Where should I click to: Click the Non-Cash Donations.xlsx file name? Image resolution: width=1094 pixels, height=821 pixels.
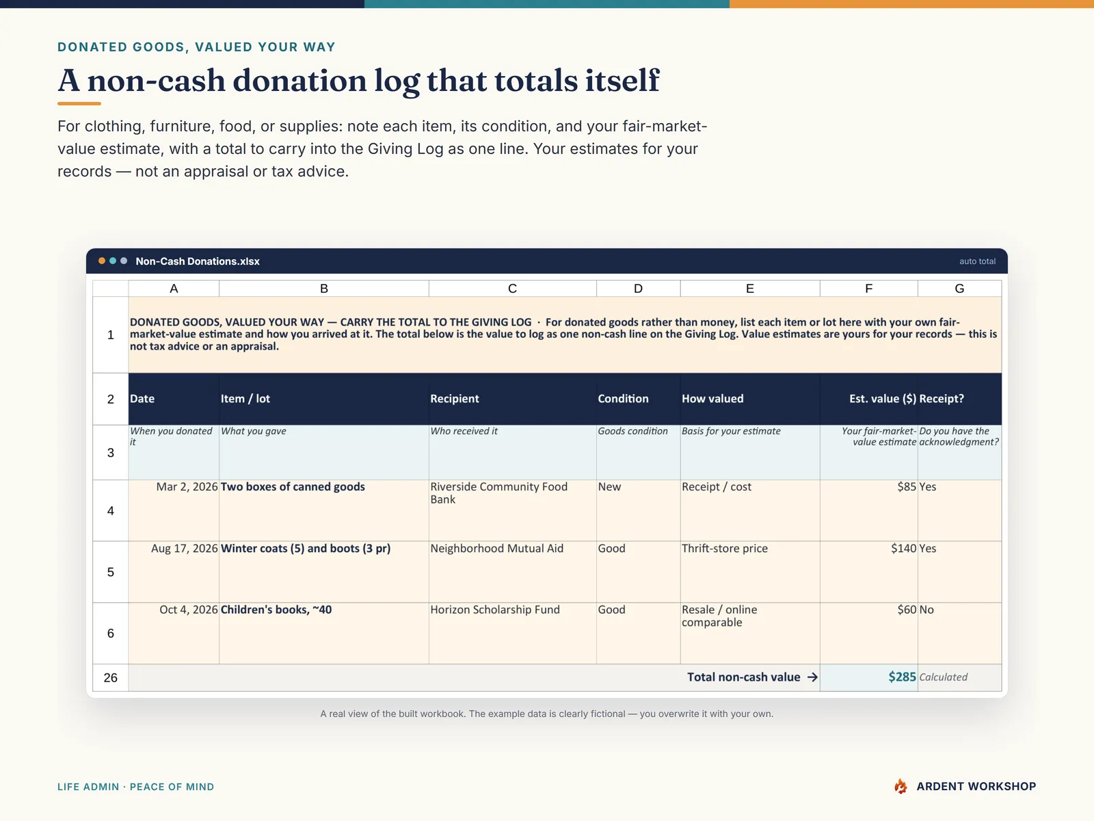[x=198, y=261]
